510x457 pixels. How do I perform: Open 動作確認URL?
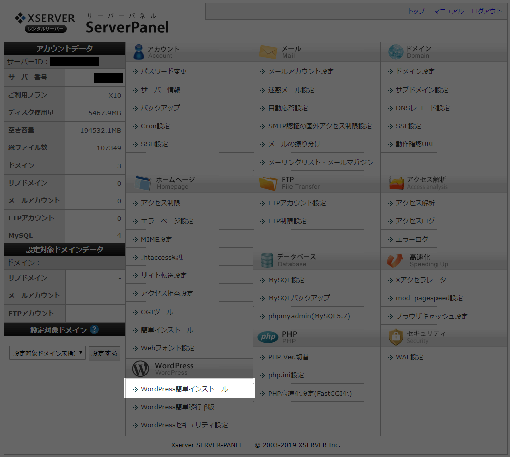(x=415, y=144)
